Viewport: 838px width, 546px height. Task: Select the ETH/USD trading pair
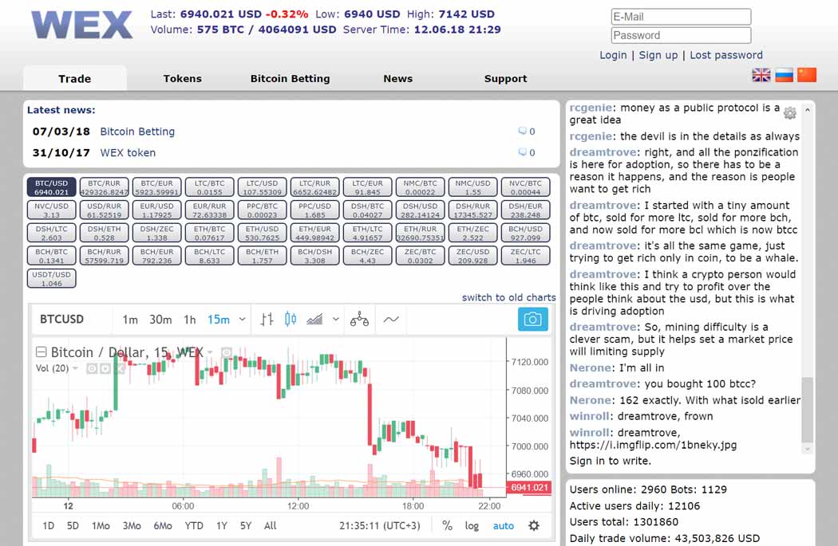pos(262,234)
